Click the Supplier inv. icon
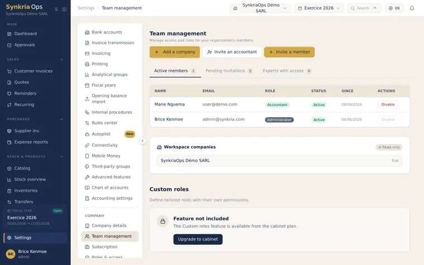Viewport: 424px width, 265px height. tap(9, 131)
